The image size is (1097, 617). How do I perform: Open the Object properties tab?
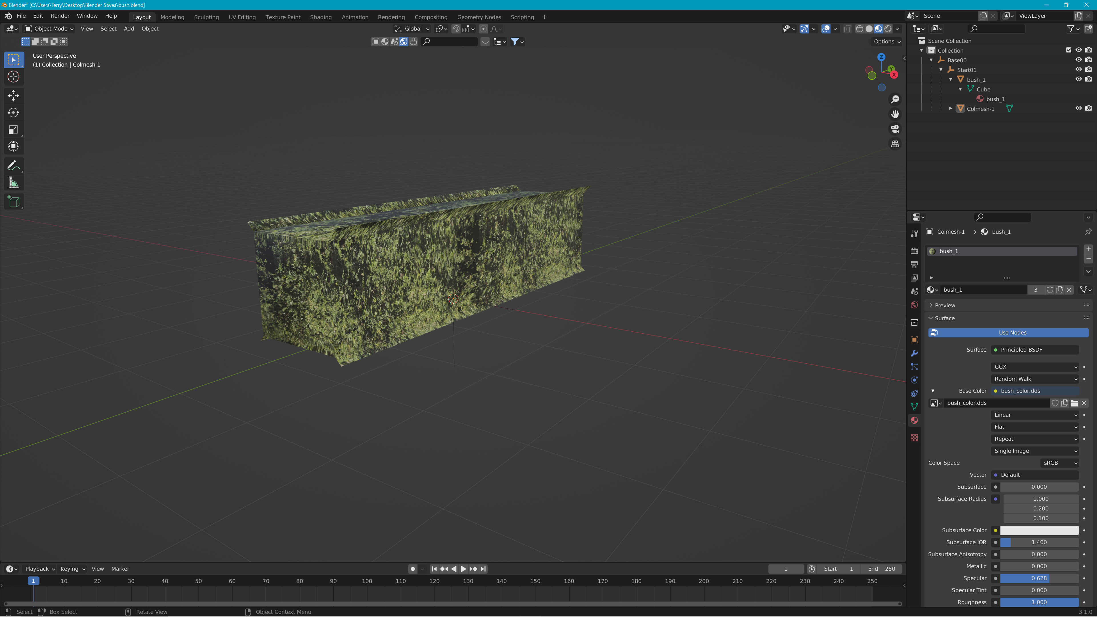pyautogui.click(x=914, y=339)
